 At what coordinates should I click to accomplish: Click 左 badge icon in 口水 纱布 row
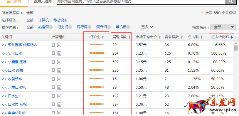(59, 70)
